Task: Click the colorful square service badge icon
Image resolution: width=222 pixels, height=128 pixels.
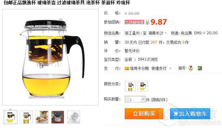Action: pos(200,68)
